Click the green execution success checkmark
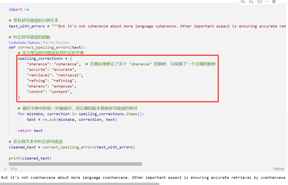 click(x=5, y=169)
